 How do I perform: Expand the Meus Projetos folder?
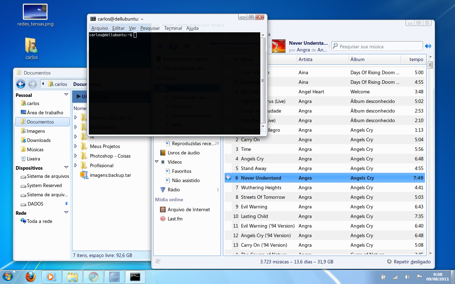[x=76, y=146]
